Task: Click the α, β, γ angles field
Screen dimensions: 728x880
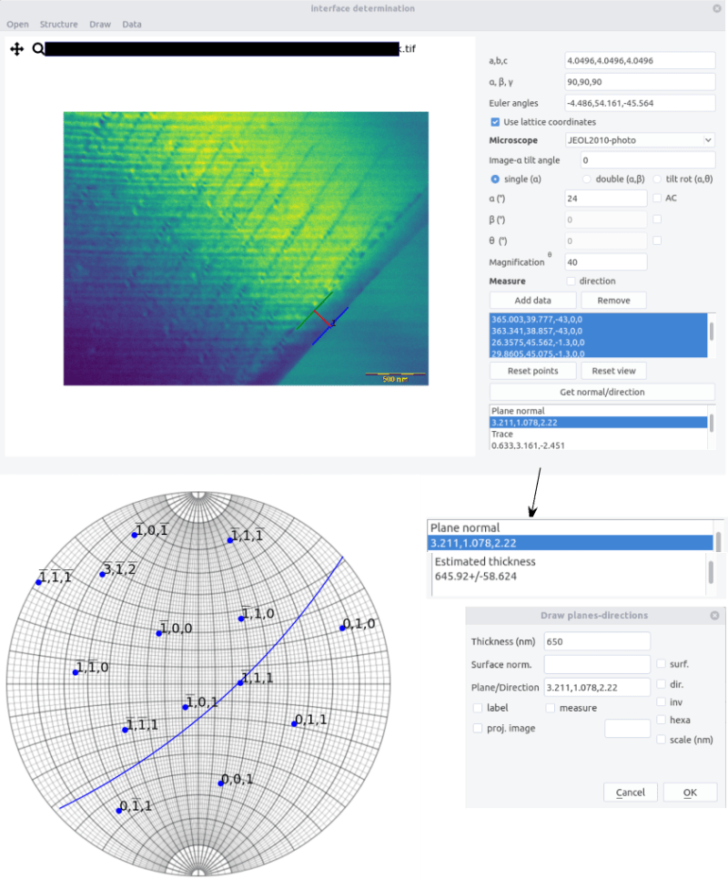Action: [x=640, y=82]
